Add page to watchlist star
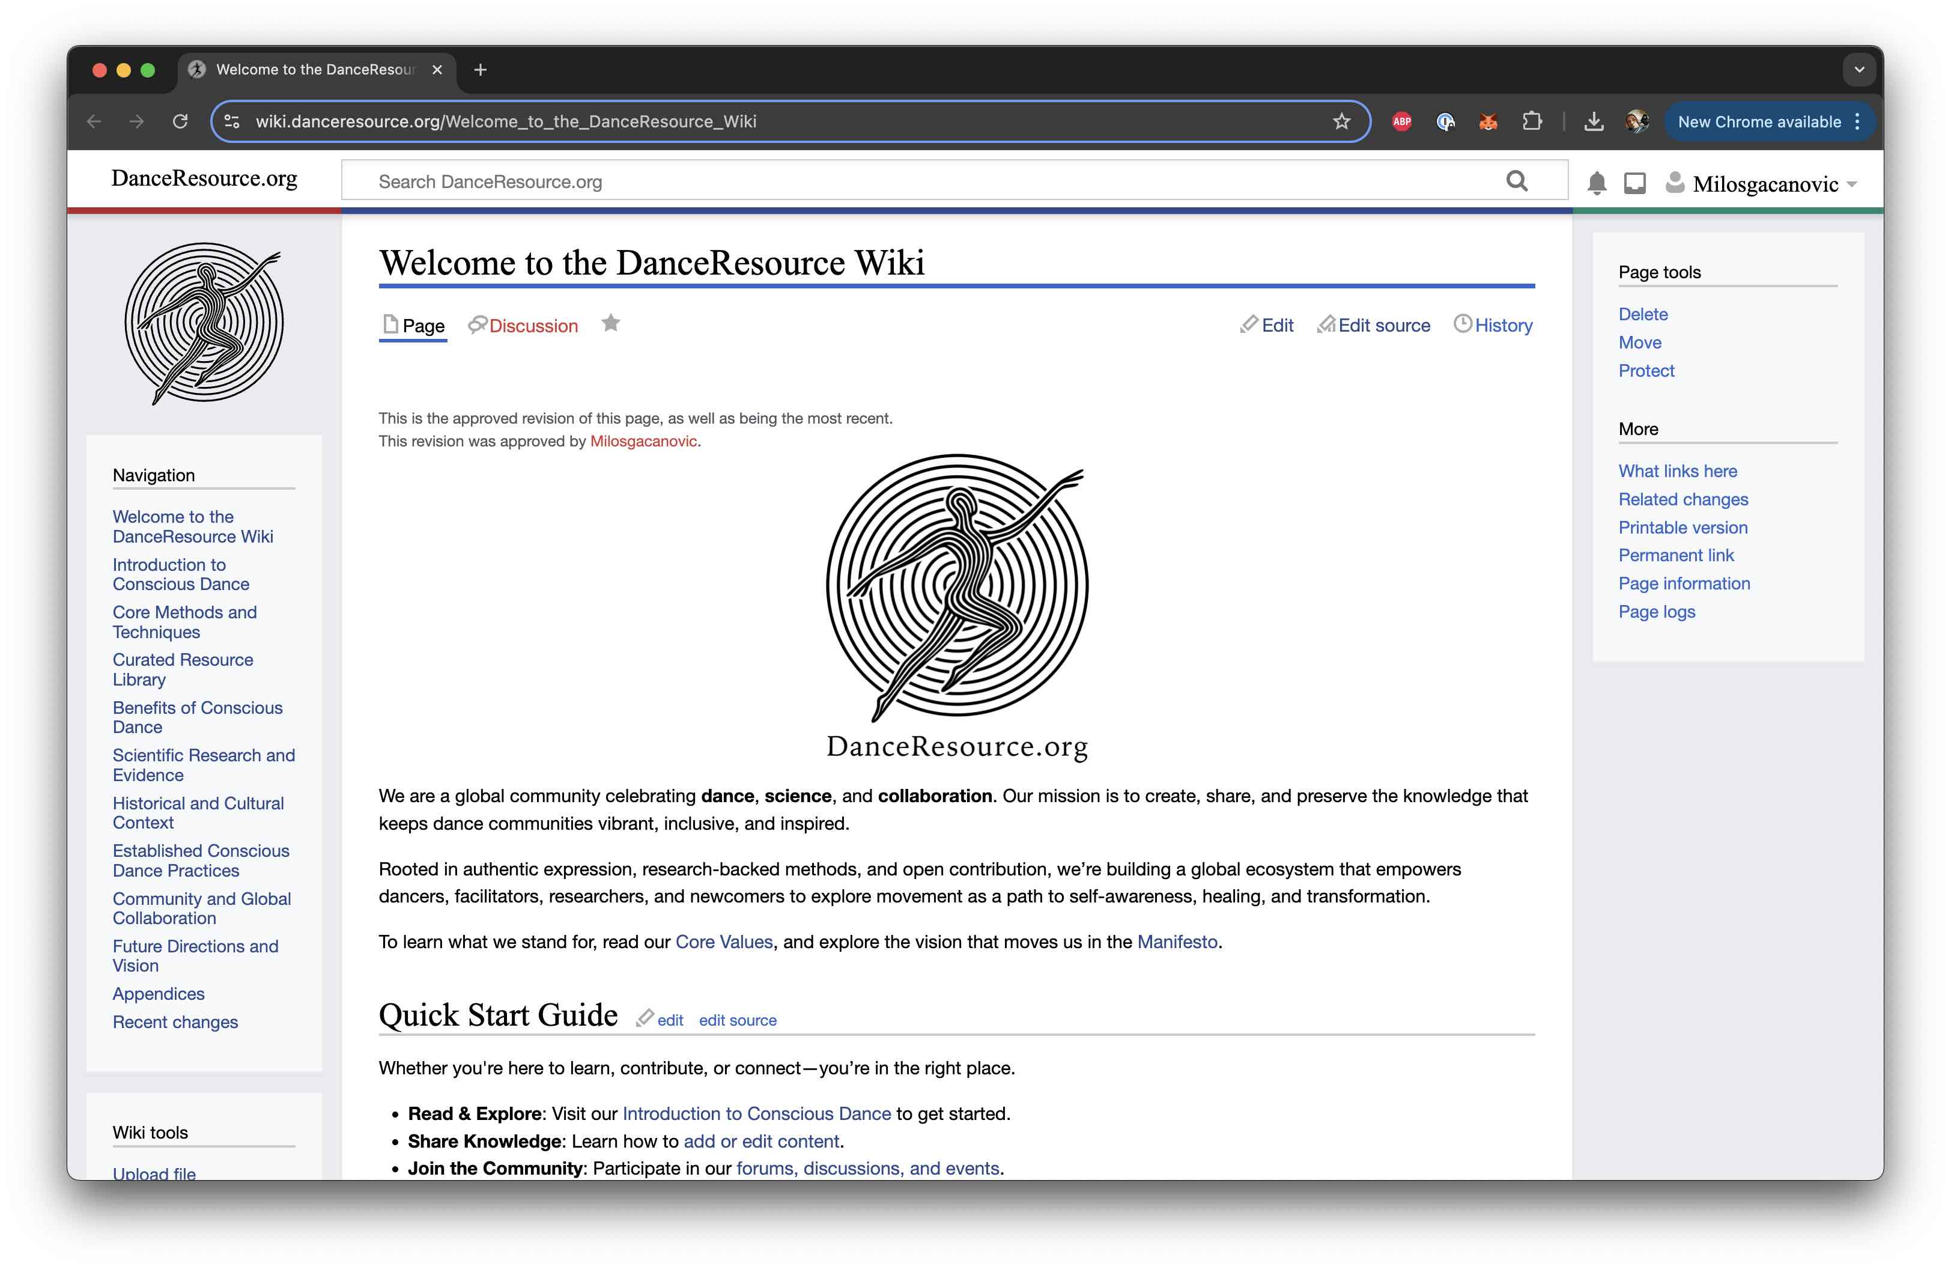Viewport: 1951px width, 1269px height. click(x=611, y=323)
